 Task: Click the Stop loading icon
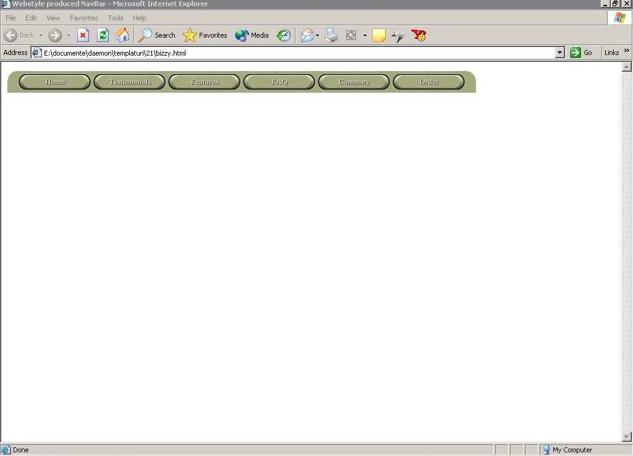tap(83, 35)
